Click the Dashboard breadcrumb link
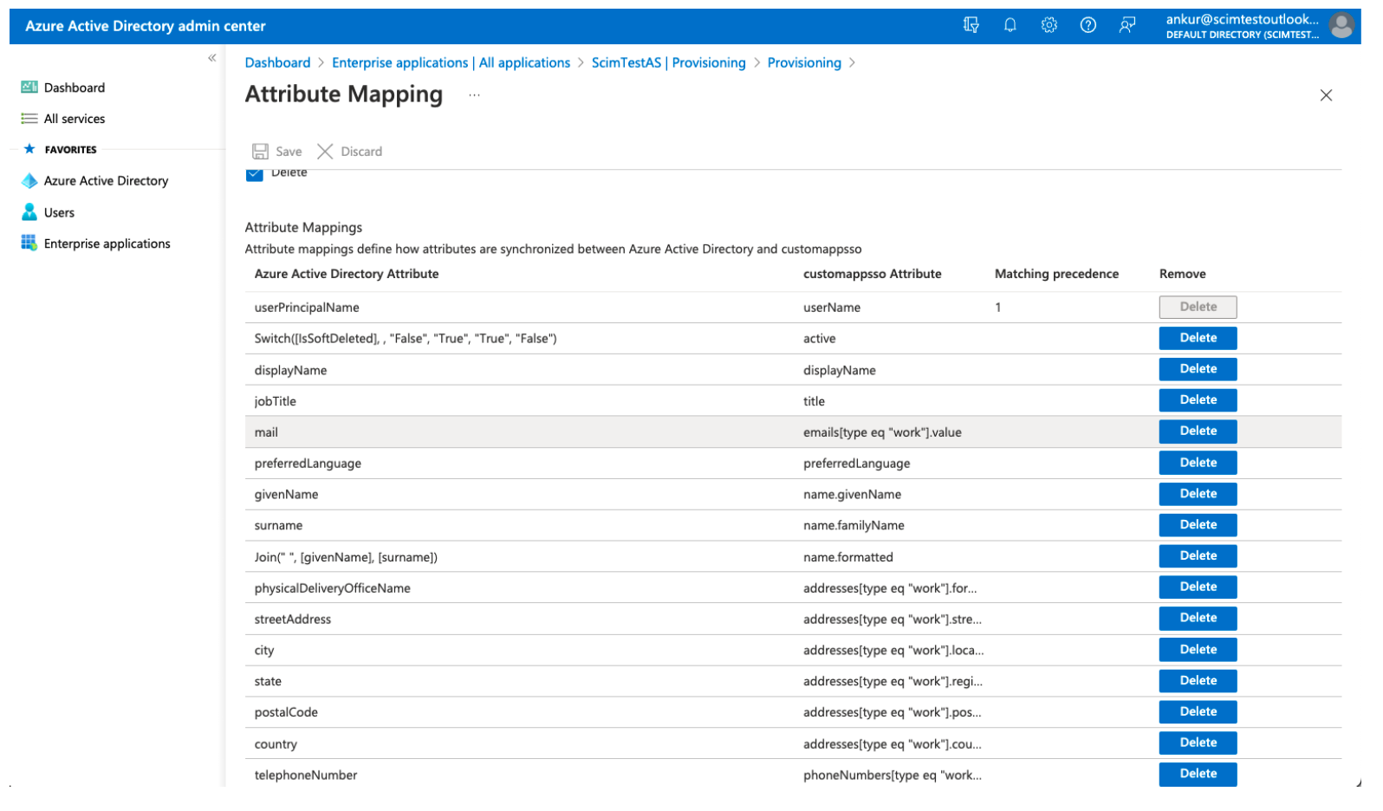This screenshot has width=1383, height=811. pos(277,63)
